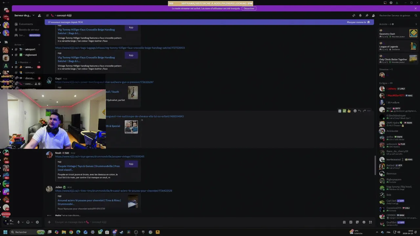Dismiss the streamer mode banner
The width and height of the screenshot is (420, 236).
pyautogui.click(x=416, y=9)
